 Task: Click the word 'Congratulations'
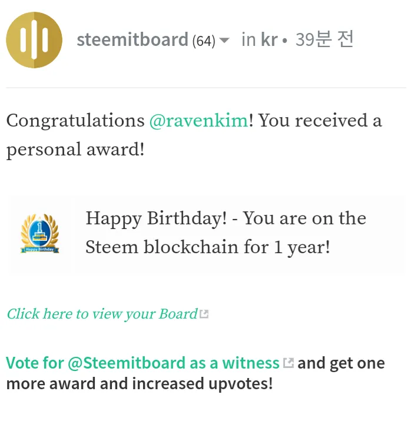point(75,121)
